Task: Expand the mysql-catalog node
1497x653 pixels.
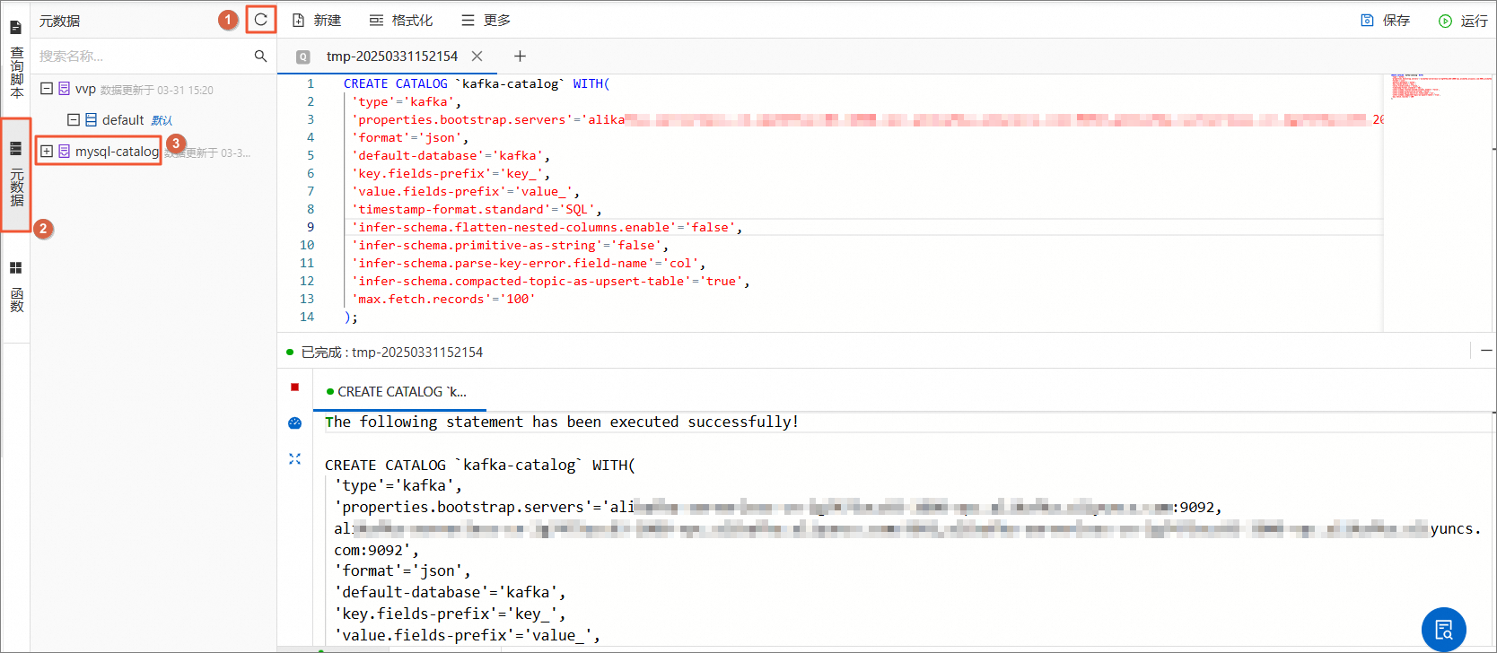Action: click(47, 152)
